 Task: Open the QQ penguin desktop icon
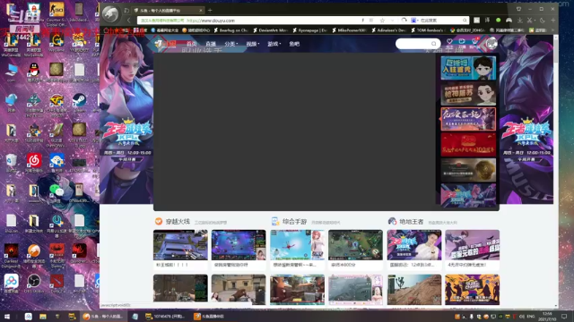pyautogui.click(x=34, y=70)
